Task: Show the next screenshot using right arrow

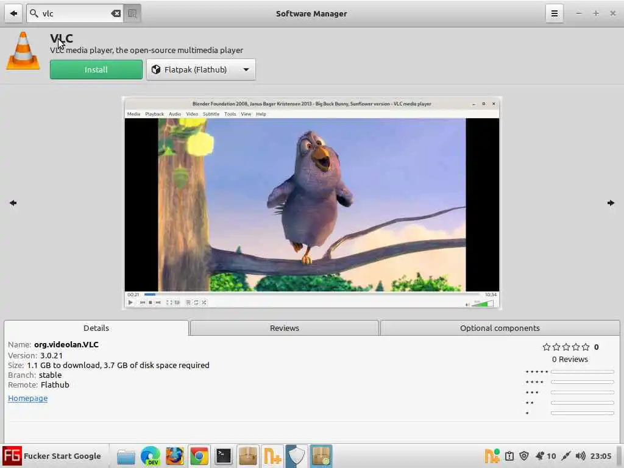Action: coord(611,203)
